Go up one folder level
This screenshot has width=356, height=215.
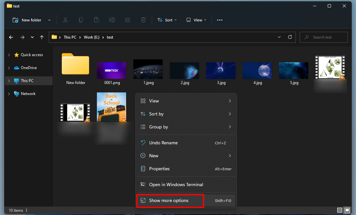pos(42,37)
